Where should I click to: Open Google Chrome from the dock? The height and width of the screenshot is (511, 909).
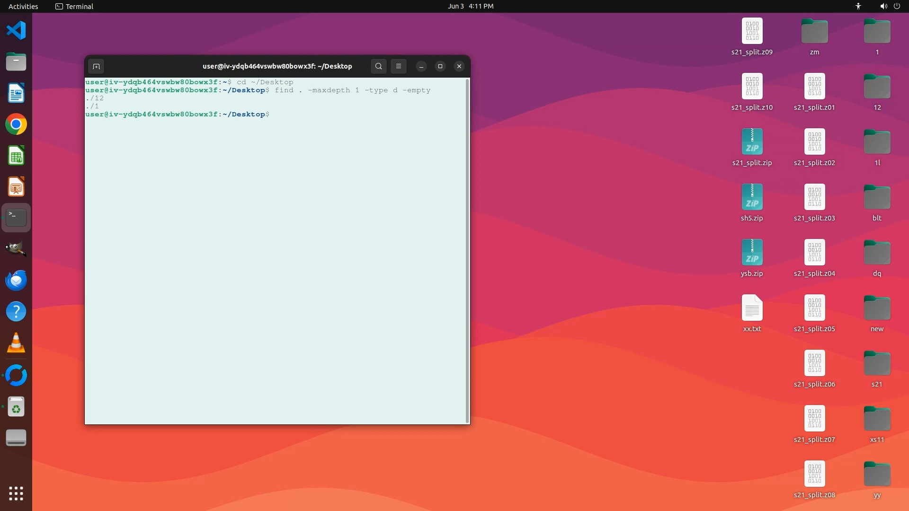coord(16,124)
